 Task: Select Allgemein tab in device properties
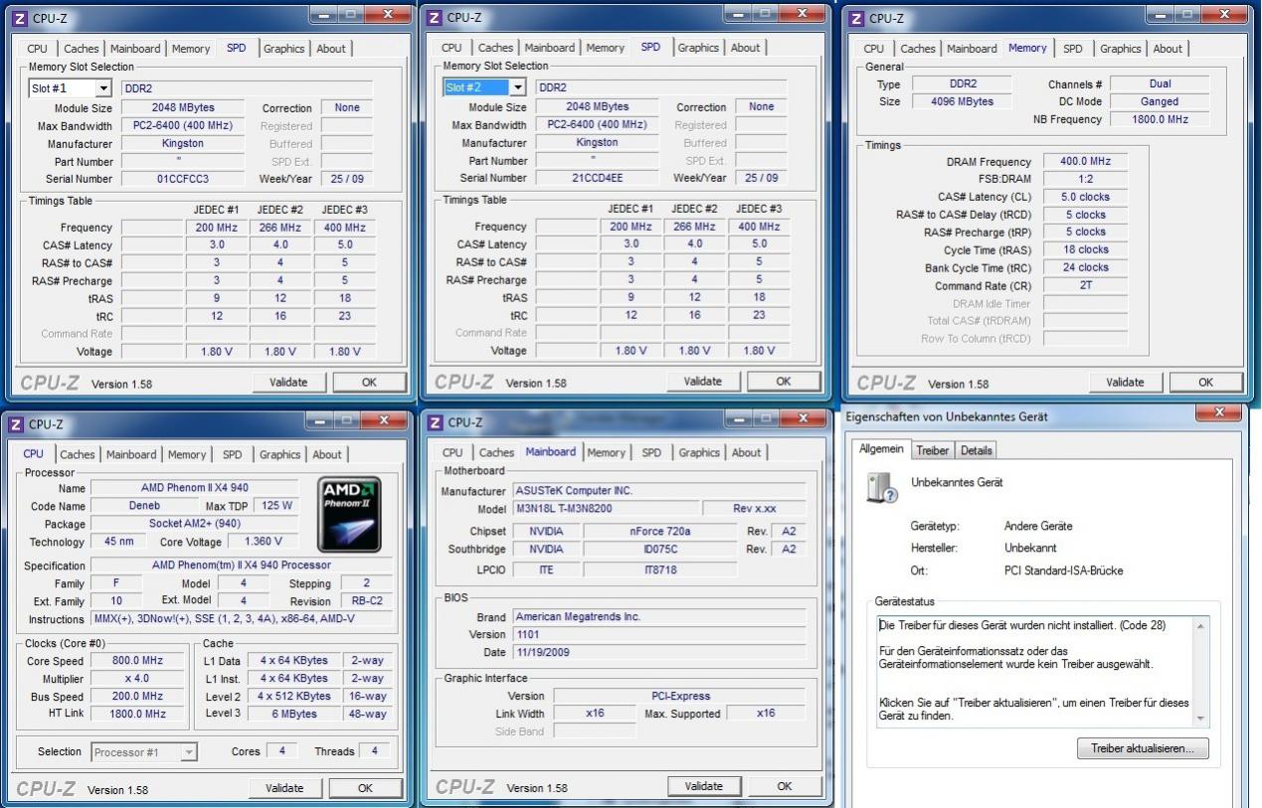tap(882, 449)
